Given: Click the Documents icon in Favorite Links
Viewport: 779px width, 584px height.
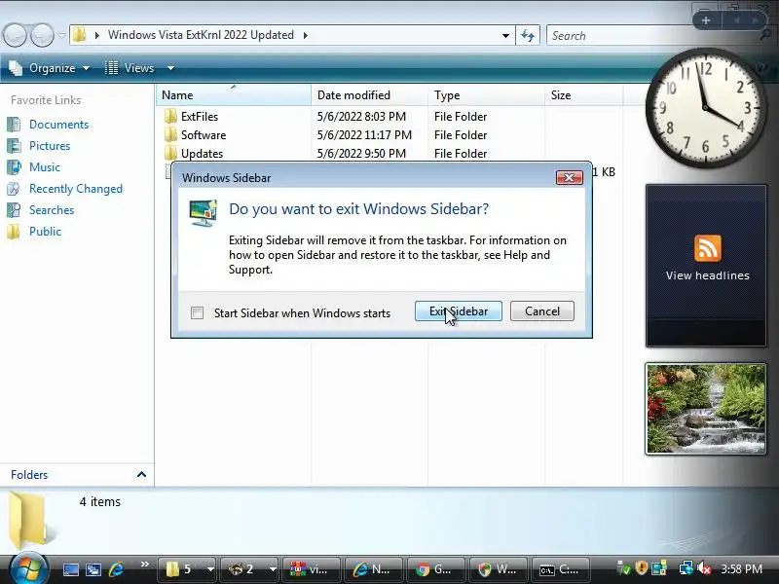Looking at the screenshot, I should [14, 125].
